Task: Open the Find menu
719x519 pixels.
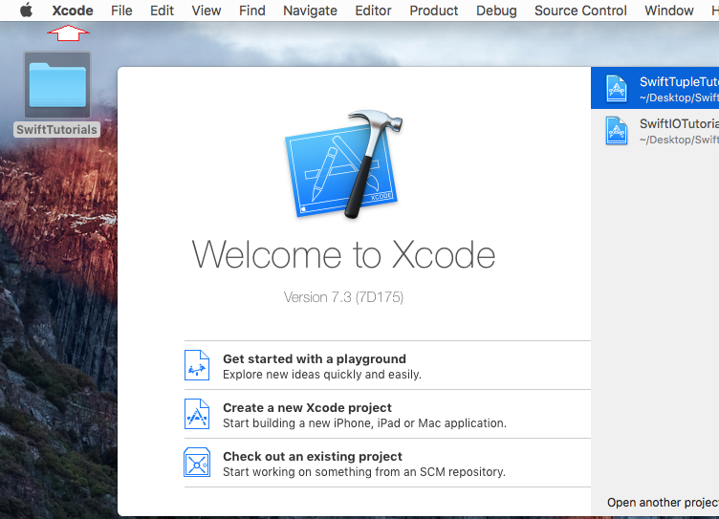Action: point(252,11)
